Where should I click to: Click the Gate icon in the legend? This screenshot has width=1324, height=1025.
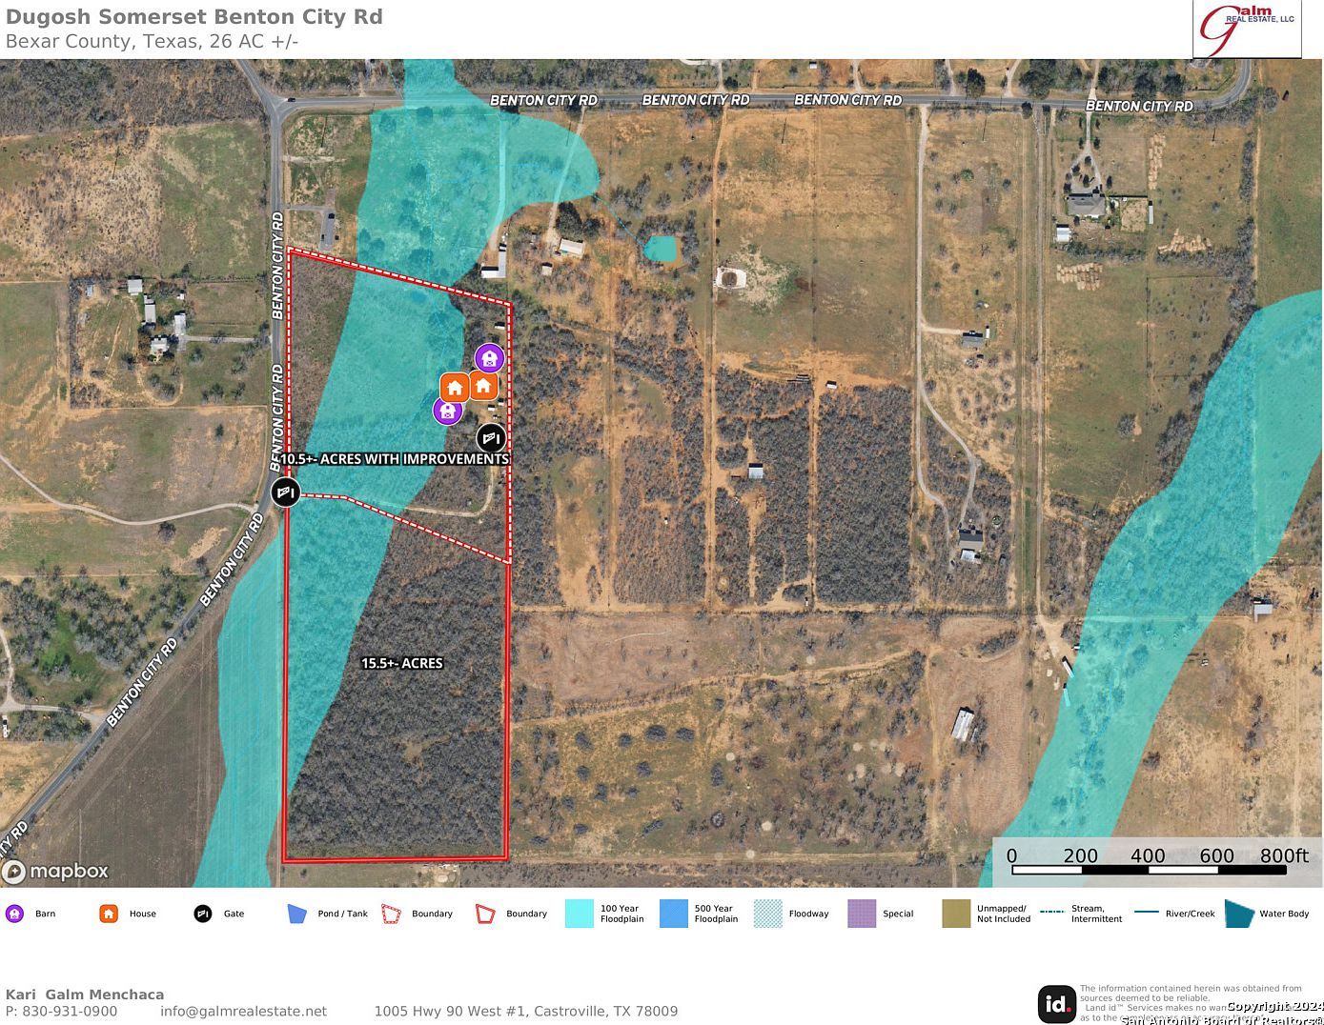[x=202, y=913]
